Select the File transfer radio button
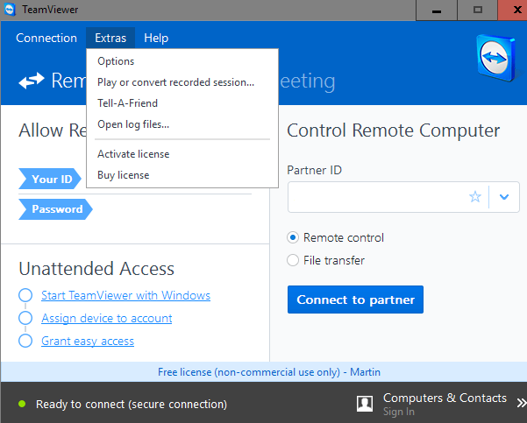This screenshot has width=527, height=423. tap(293, 260)
